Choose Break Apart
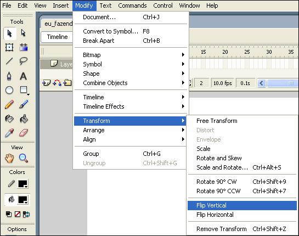 tap(130, 41)
